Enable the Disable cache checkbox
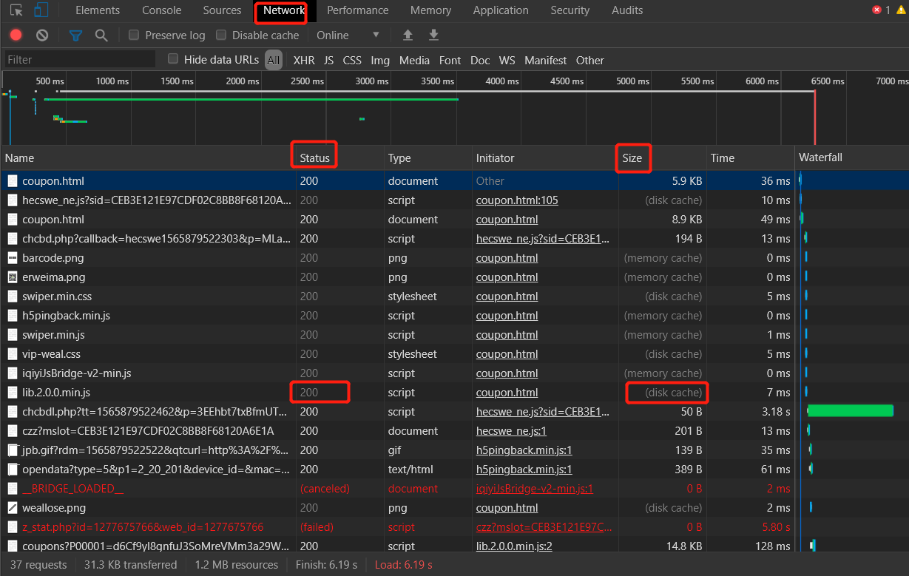 (221, 35)
